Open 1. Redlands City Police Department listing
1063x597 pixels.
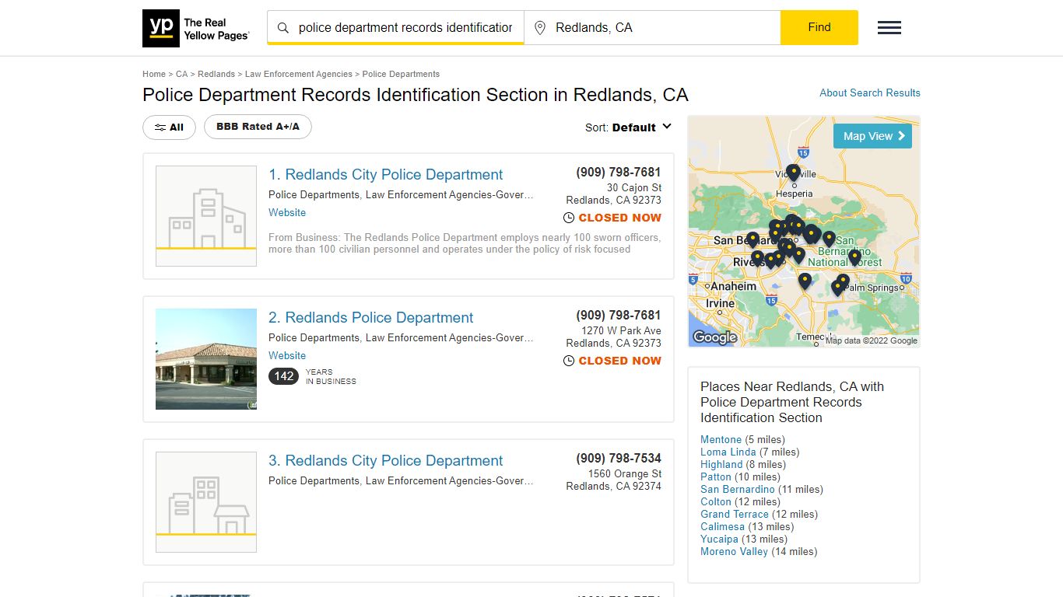pyautogui.click(x=386, y=175)
